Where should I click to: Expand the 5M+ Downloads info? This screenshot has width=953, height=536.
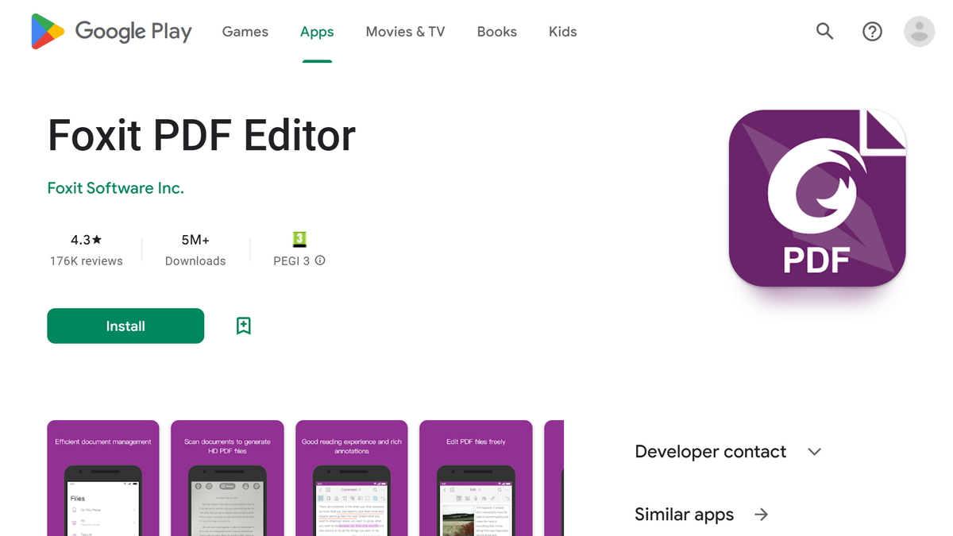195,250
